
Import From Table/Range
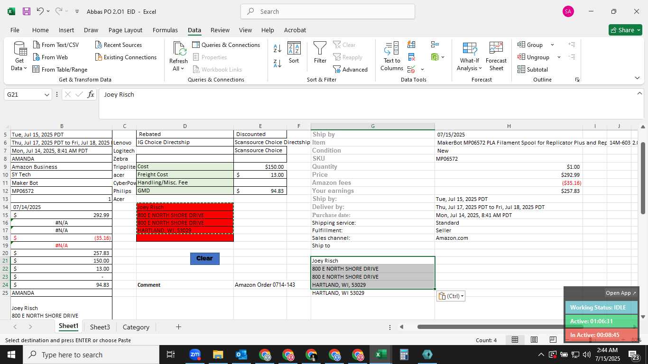60,70
